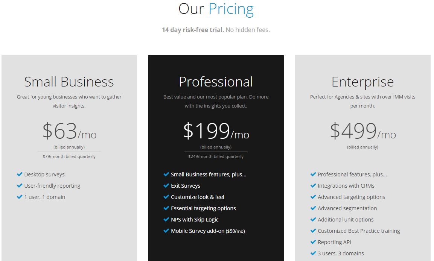Click the checkmark next to Customize look & feel

pyautogui.click(x=165, y=197)
